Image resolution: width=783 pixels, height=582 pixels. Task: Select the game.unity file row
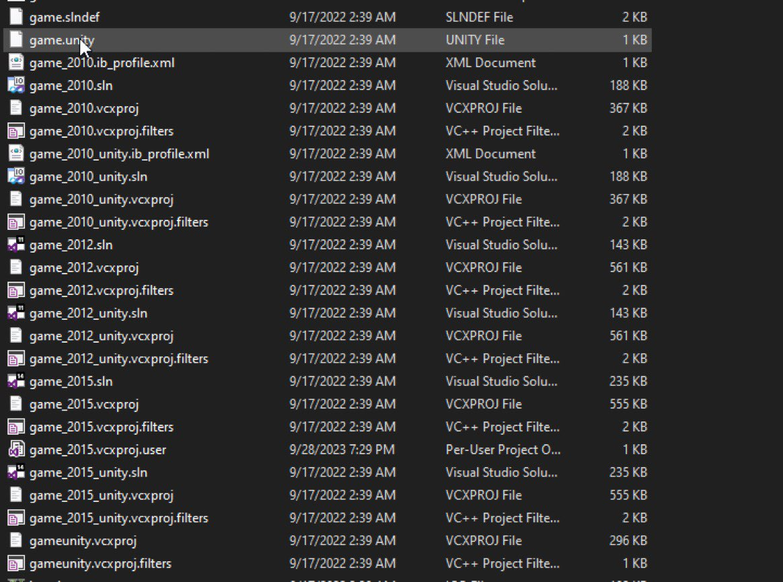(x=328, y=40)
